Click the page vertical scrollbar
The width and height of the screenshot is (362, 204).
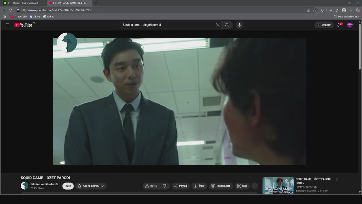pos(360,47)
